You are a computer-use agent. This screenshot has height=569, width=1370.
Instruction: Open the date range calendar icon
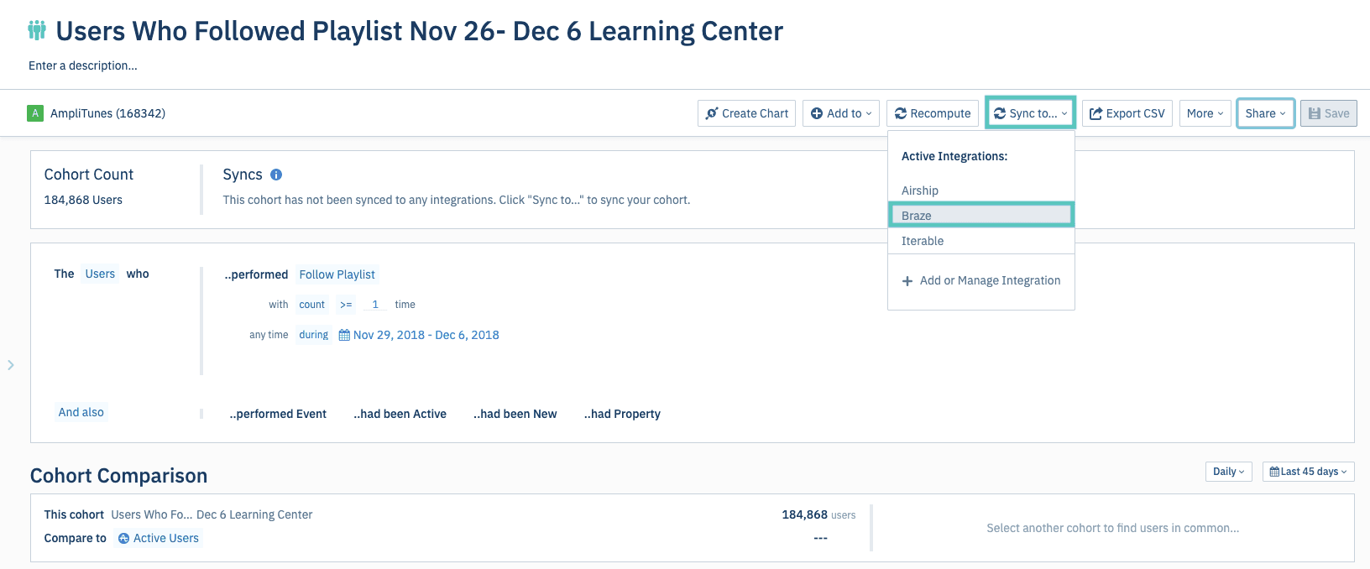point(344,335)
